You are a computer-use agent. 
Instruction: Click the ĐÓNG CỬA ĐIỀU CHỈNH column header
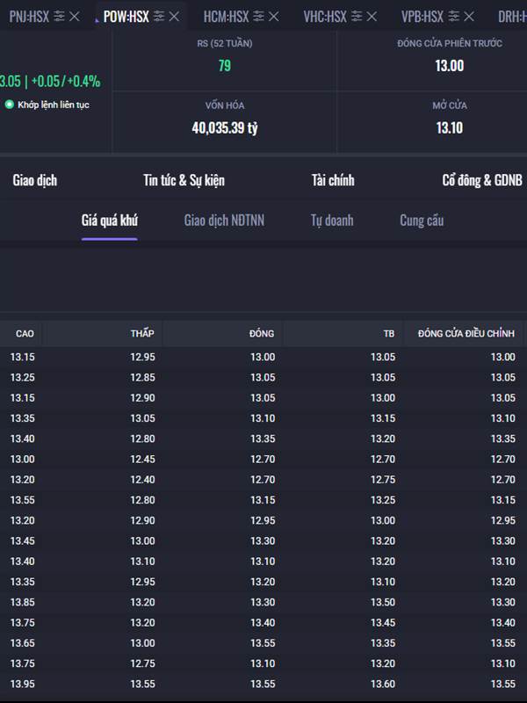(x=466, y=333)
